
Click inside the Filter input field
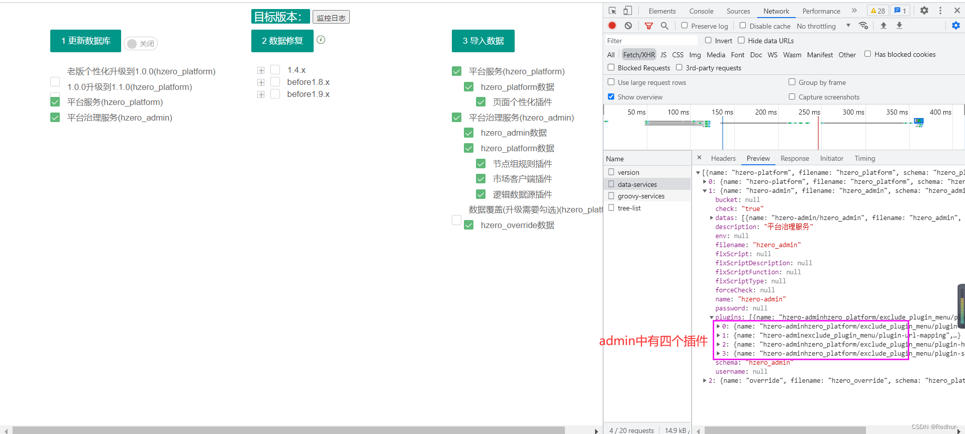pos(651,40)
